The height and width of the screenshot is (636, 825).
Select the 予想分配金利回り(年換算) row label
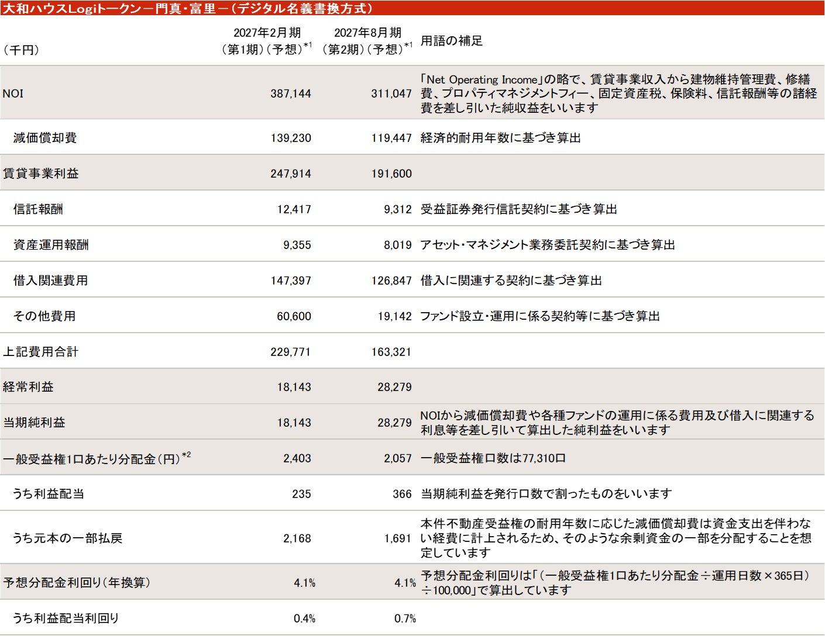[77, 583]
